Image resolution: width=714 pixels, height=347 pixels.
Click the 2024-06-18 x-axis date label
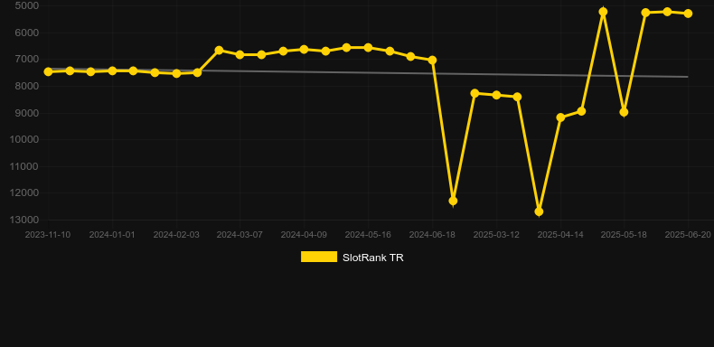[432, 235]
